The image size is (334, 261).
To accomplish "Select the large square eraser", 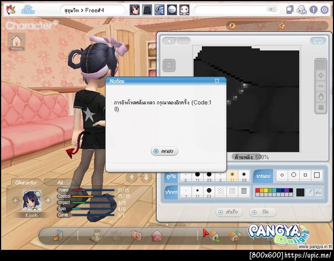I will (x=317, y=175).
